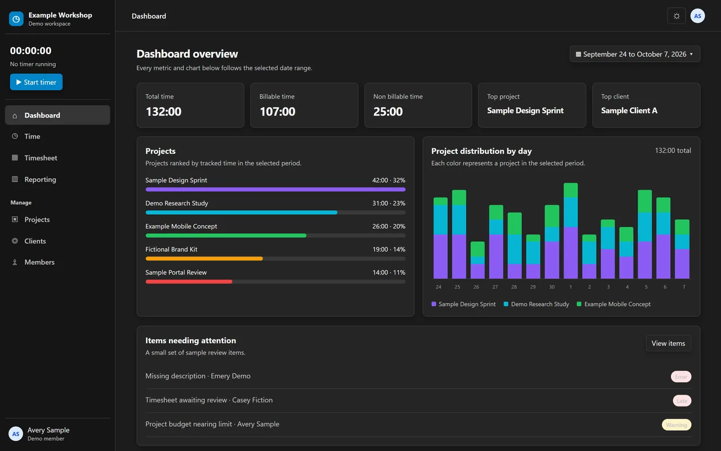Viewport: 721px width, 451px height.
Task: Click the red Sample Portal Review progress bar
Action: (189, 281)
